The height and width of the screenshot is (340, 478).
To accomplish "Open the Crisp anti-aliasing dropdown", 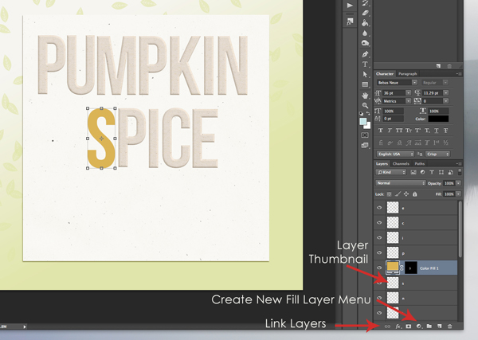I will [437, 154].
